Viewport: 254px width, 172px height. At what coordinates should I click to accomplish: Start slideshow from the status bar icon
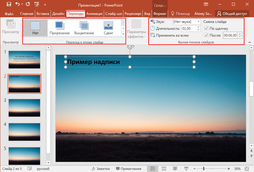coord(186,169)
